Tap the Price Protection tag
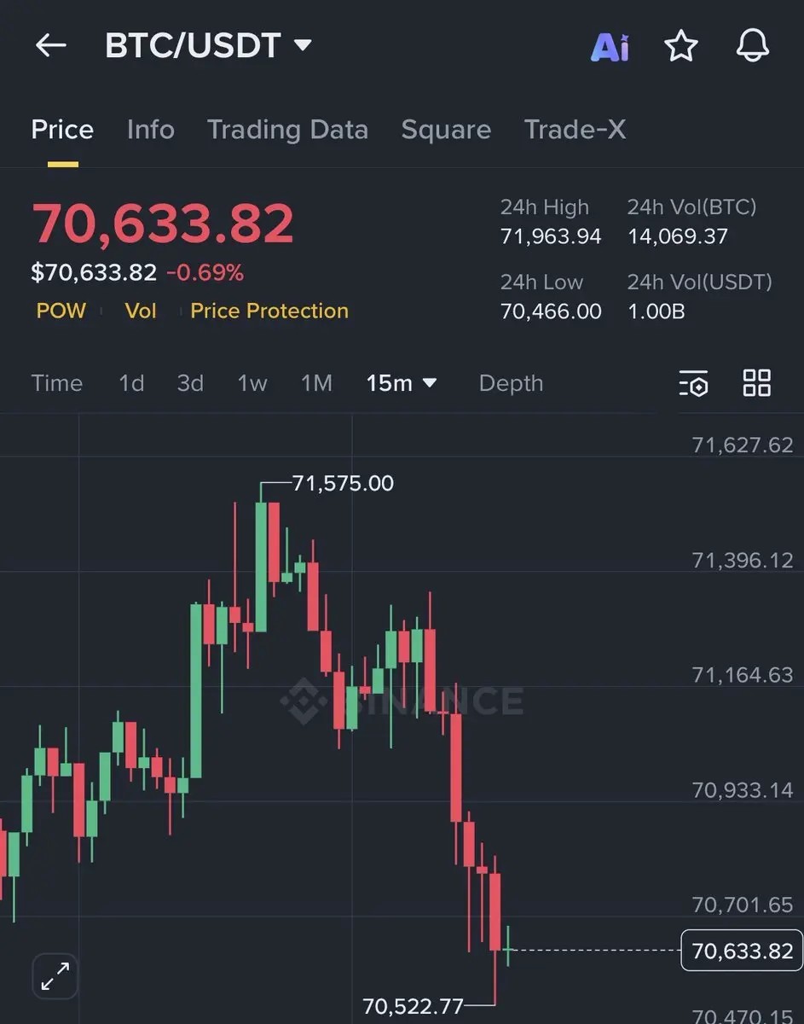This screenshot has width=804, height=1024. click(269, 311)
